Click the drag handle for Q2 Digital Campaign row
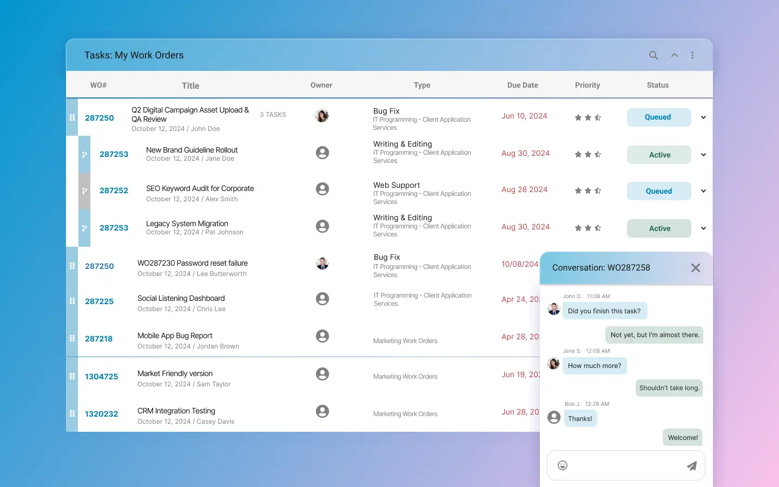This screenshot has height=487, width=779. pyautogui.click(x=72, y=117)
